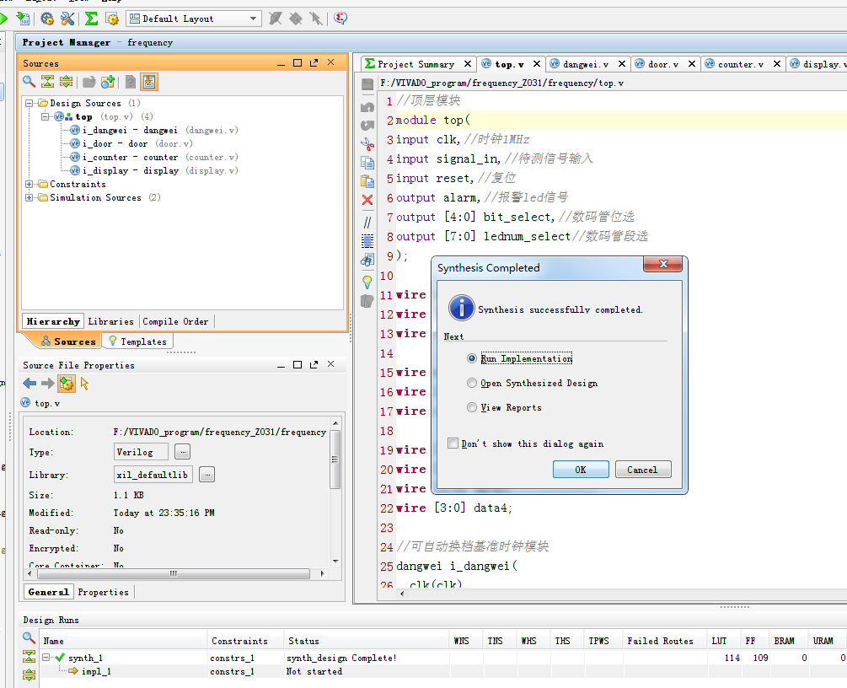The image size is (847, 688).
Task: Click the Paste clipboard icon in editor
Action: [367, 180]
